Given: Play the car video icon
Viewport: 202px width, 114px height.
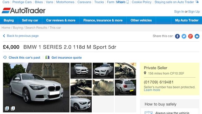Looking at the screenshot, I should pos(13,108).
